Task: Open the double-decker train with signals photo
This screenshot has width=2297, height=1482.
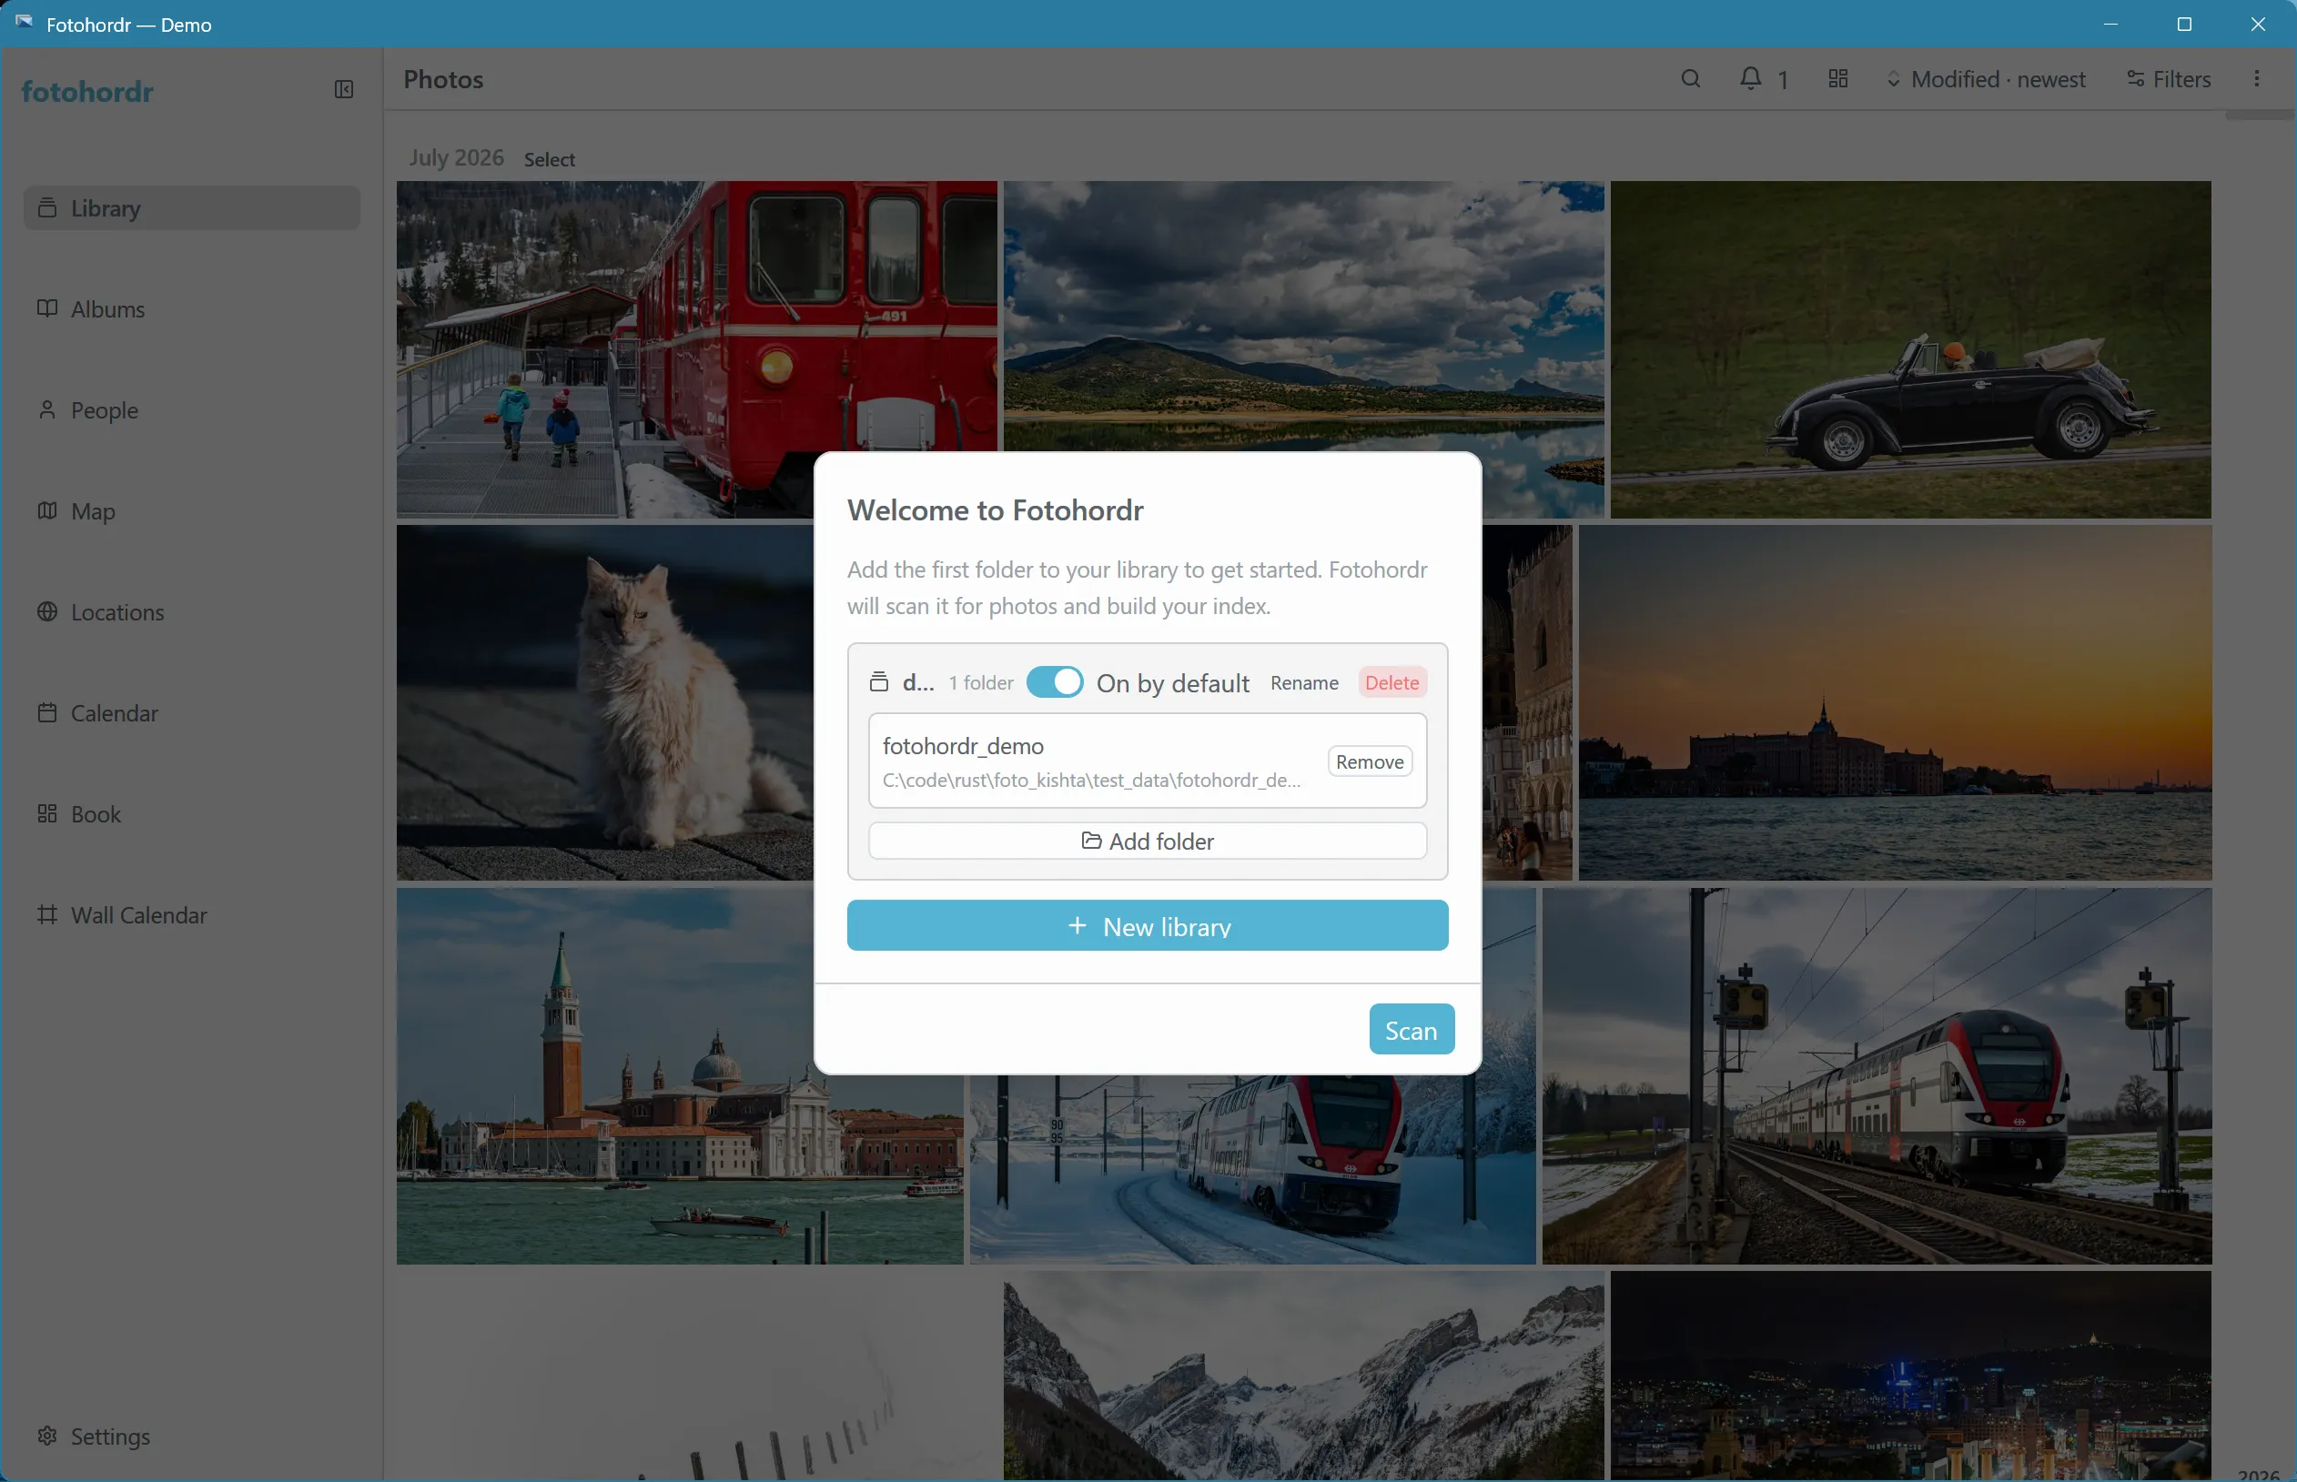Action: pos(1877,1076)
